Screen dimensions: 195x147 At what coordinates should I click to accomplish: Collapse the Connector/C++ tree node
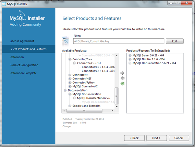[70, 59]
